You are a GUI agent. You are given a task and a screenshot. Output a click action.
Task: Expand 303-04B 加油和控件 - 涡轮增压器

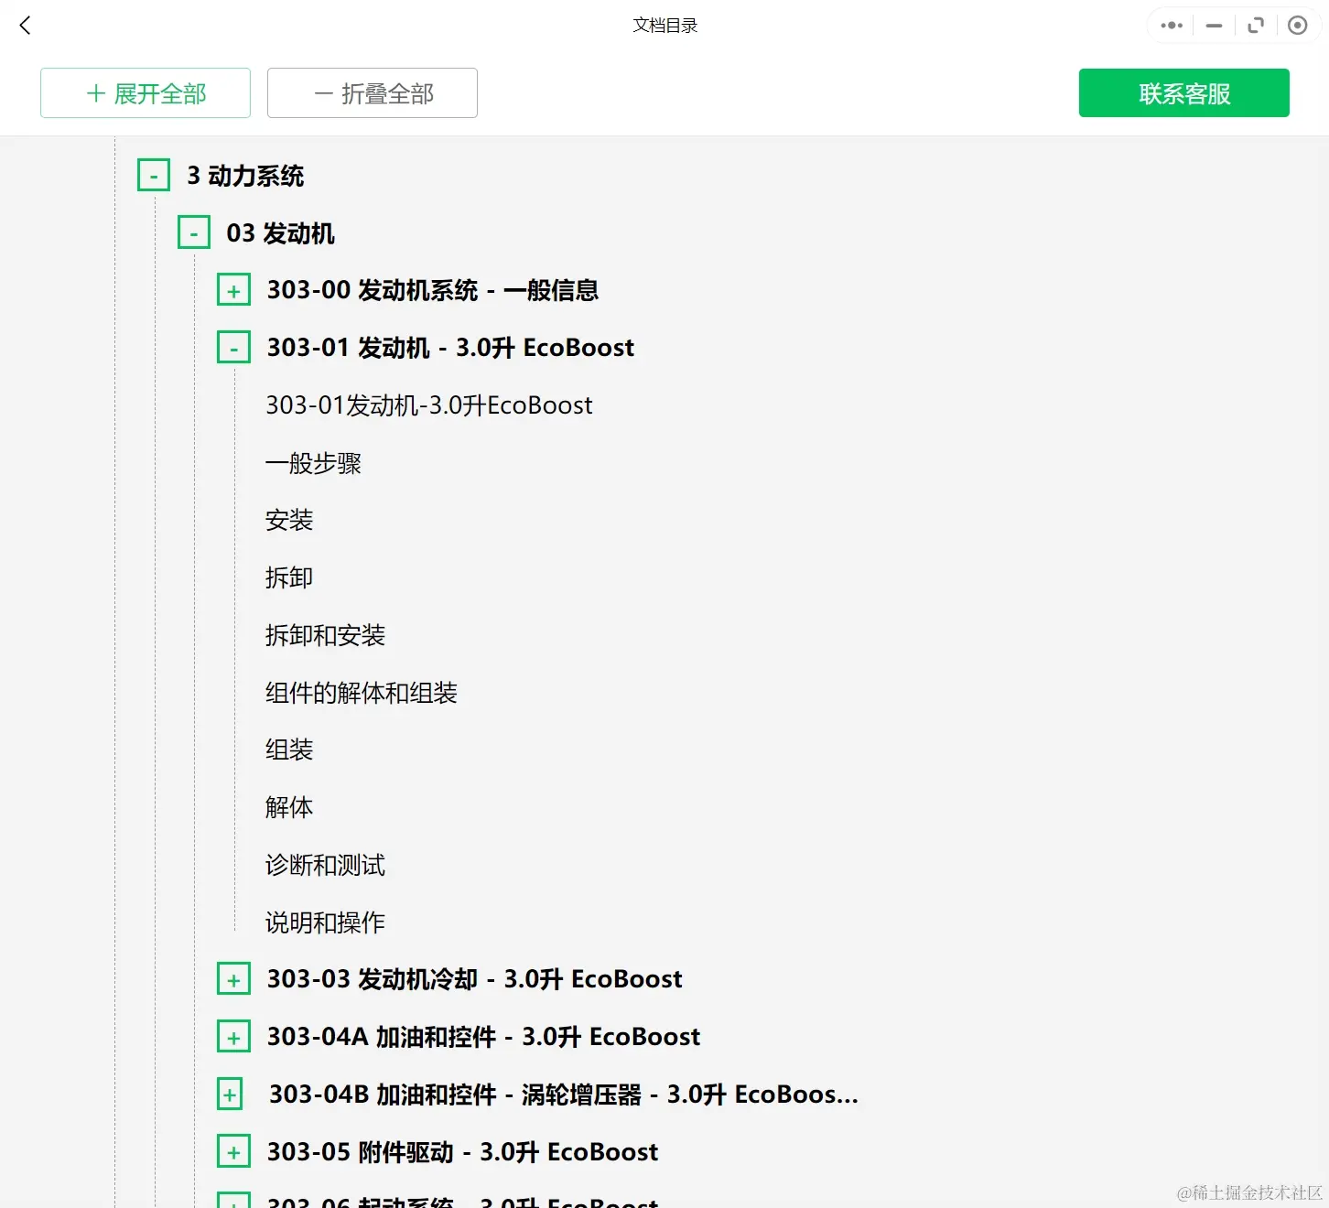[229, 1094]
